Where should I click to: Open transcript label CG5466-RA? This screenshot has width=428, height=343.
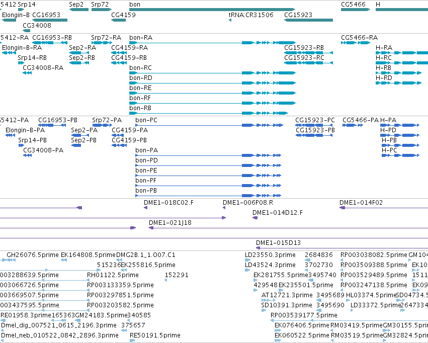tap(360, 37)
